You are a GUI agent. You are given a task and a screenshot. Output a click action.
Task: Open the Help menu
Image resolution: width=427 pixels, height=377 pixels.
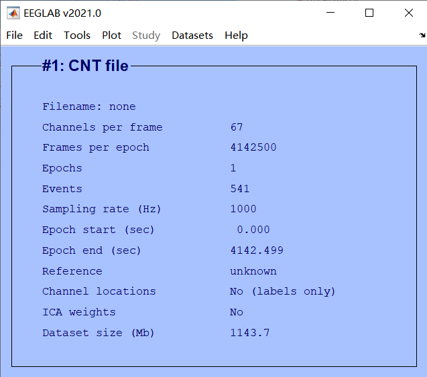236,35
